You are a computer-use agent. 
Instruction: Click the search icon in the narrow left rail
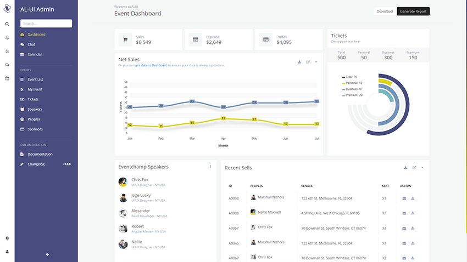[x=7, y=24]
